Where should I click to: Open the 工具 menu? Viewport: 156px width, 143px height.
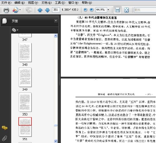click(60, 3)
